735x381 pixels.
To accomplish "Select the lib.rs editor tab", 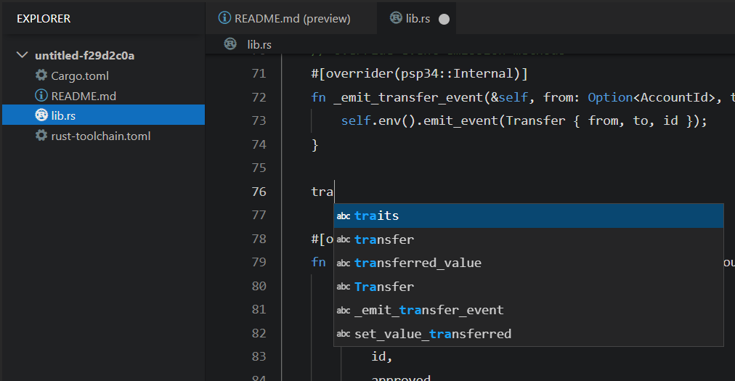I will point(417,19).
